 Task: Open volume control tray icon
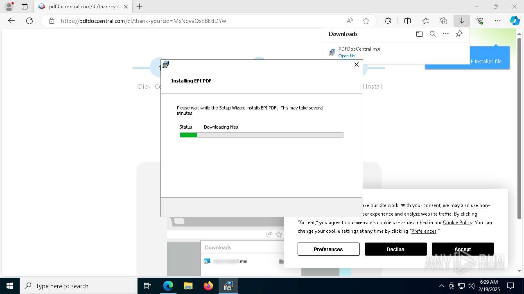[x=471, y=286]
